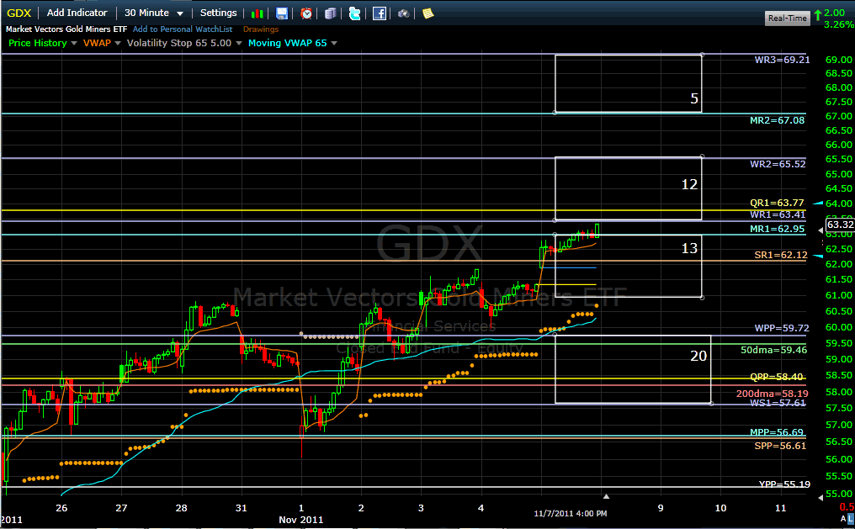This screenshot has height=529, width=855.
Task: Click the MR2=67.08 pivot label
Action: [777, 120]
